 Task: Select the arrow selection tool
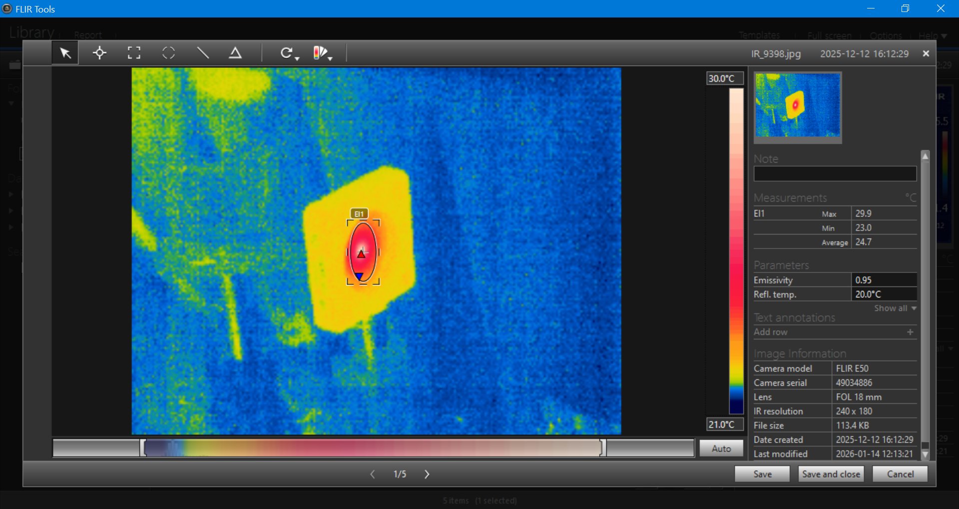65,53
